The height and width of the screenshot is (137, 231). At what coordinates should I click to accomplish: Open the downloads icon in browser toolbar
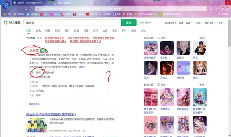[x=222, y=9]
